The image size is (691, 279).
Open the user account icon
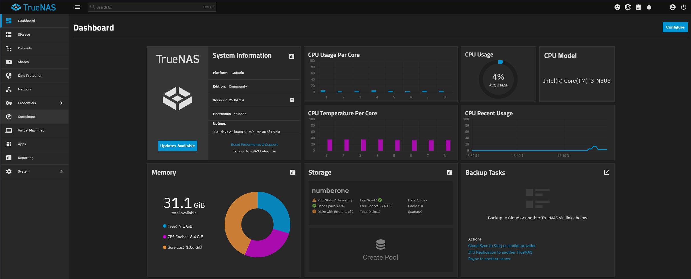point(673,7)
